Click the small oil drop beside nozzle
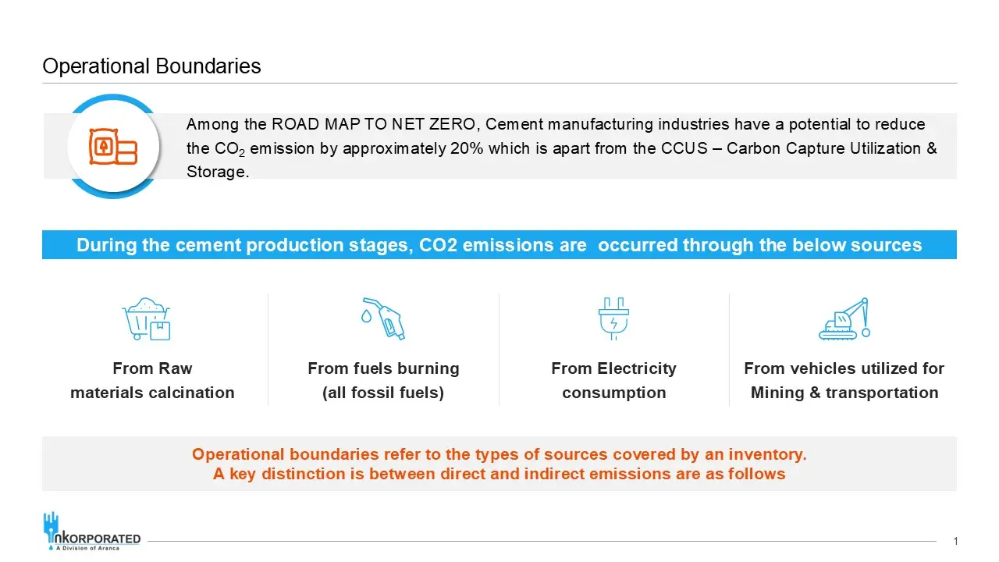Viewport: 999px width, 562px height. (x=366, y=318)
